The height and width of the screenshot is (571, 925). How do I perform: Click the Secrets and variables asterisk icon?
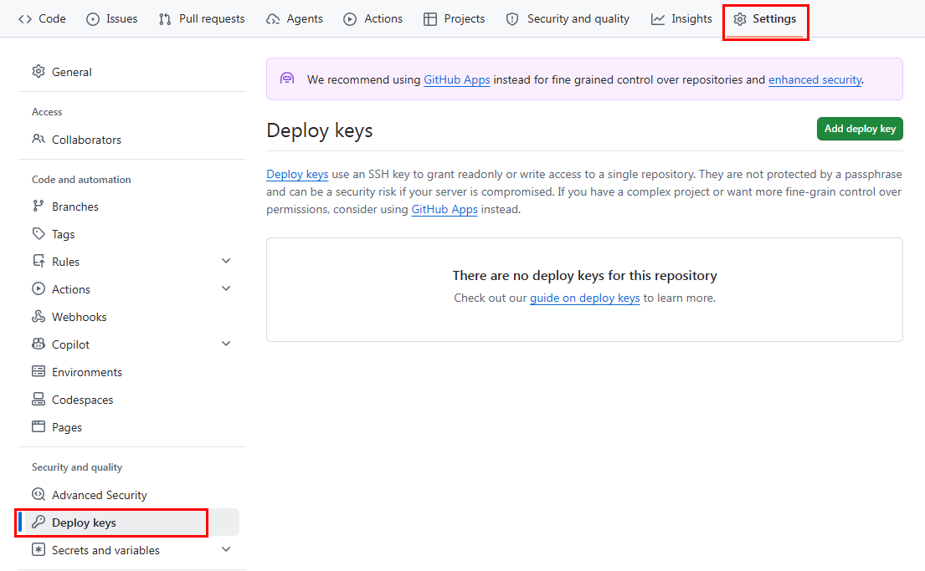39,550
